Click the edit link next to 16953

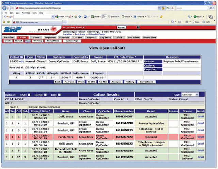click(21, 61)
